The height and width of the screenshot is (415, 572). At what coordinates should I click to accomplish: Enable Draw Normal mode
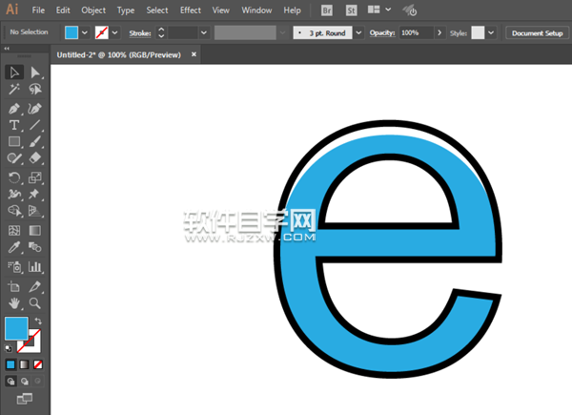point(10,381)
